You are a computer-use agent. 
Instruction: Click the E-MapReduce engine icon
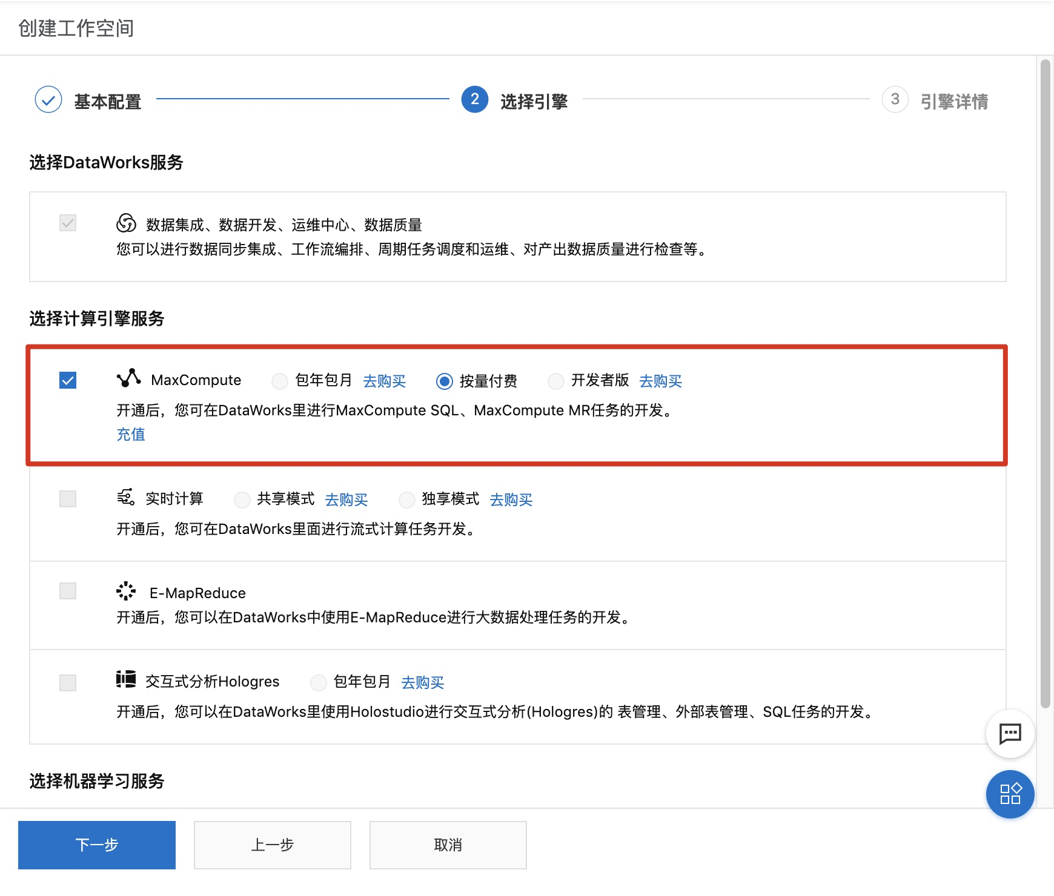125,591
